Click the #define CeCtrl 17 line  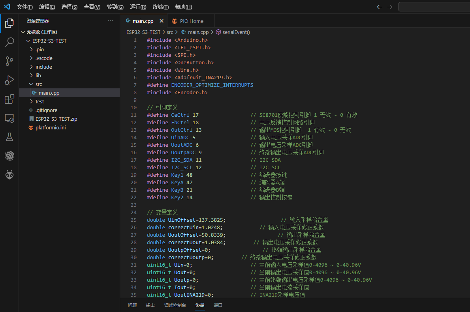click(x=173, y=115)
